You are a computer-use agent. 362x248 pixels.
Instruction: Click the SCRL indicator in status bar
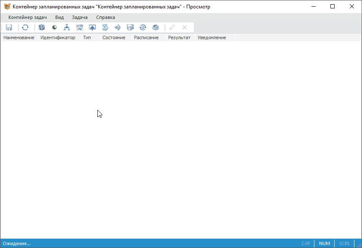pos(344,243)
